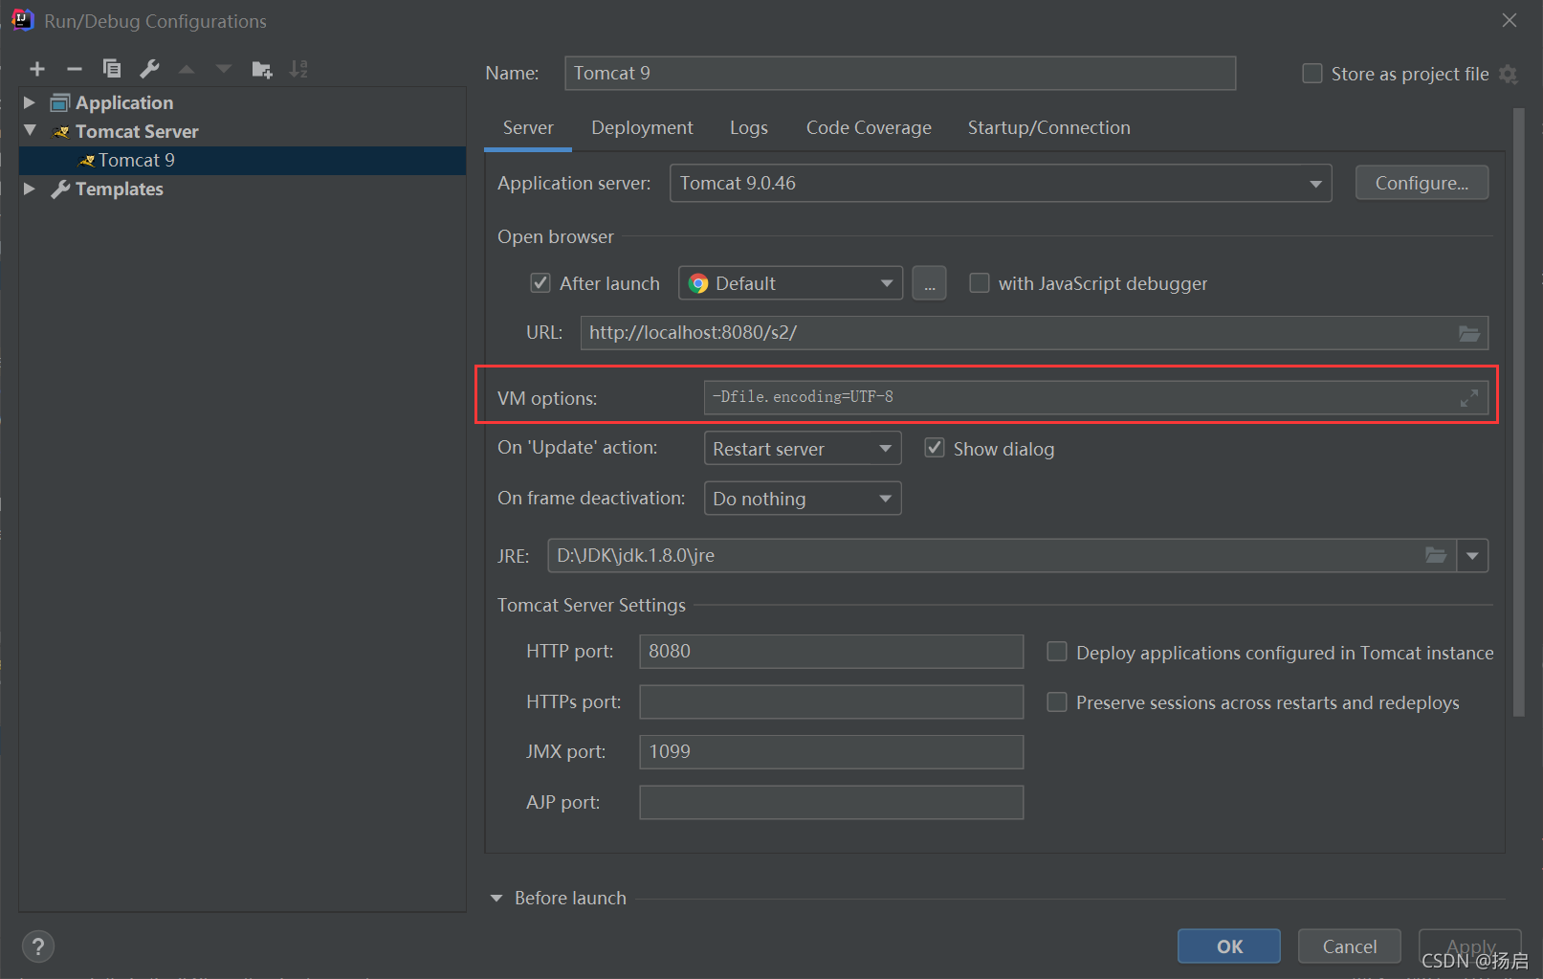
Task: Switch to the Server tab
Action: pyautogui.click(x=528, y=127)
